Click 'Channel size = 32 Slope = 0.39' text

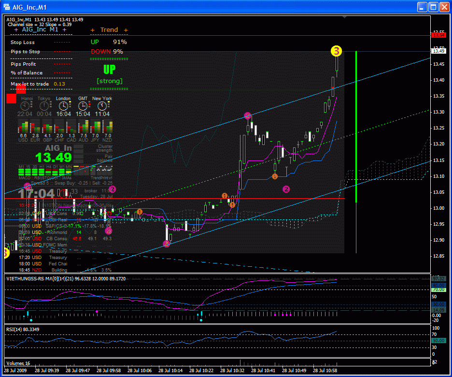[40, 25]
